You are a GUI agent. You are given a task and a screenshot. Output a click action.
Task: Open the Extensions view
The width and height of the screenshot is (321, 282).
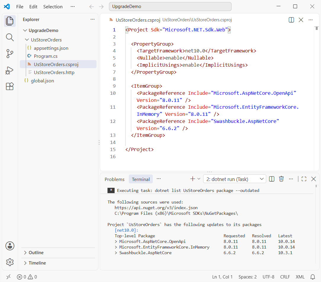click(9, 86)
